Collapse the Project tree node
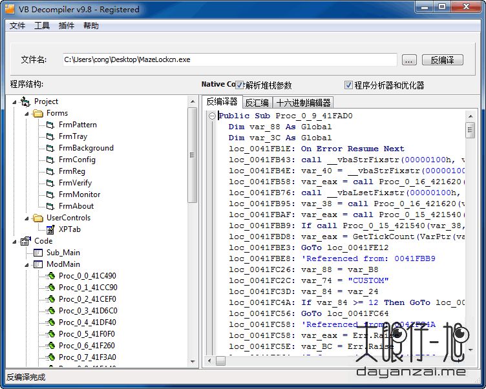Viewport: 486px width, 389px height. (x=14, y=102)
